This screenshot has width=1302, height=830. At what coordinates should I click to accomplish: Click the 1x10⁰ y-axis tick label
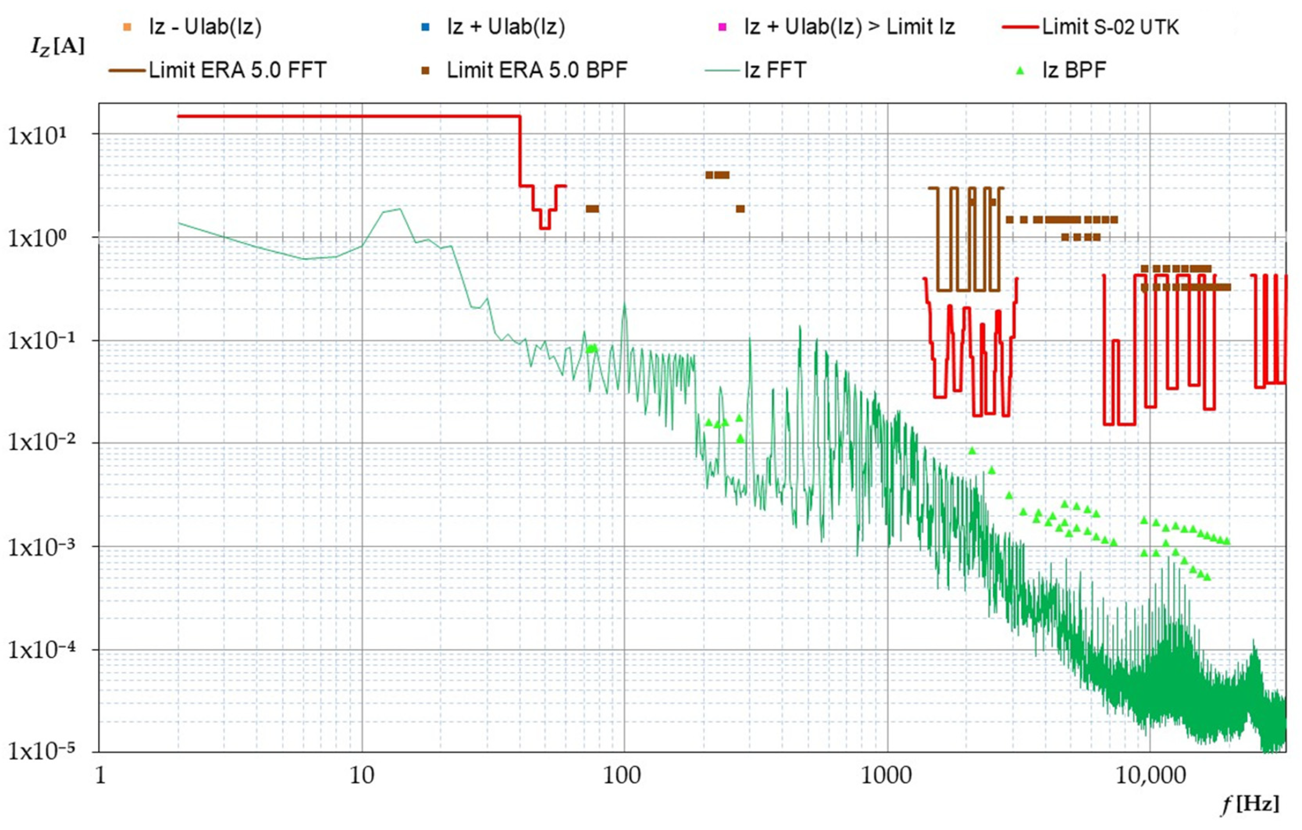[x=38, y=238]
